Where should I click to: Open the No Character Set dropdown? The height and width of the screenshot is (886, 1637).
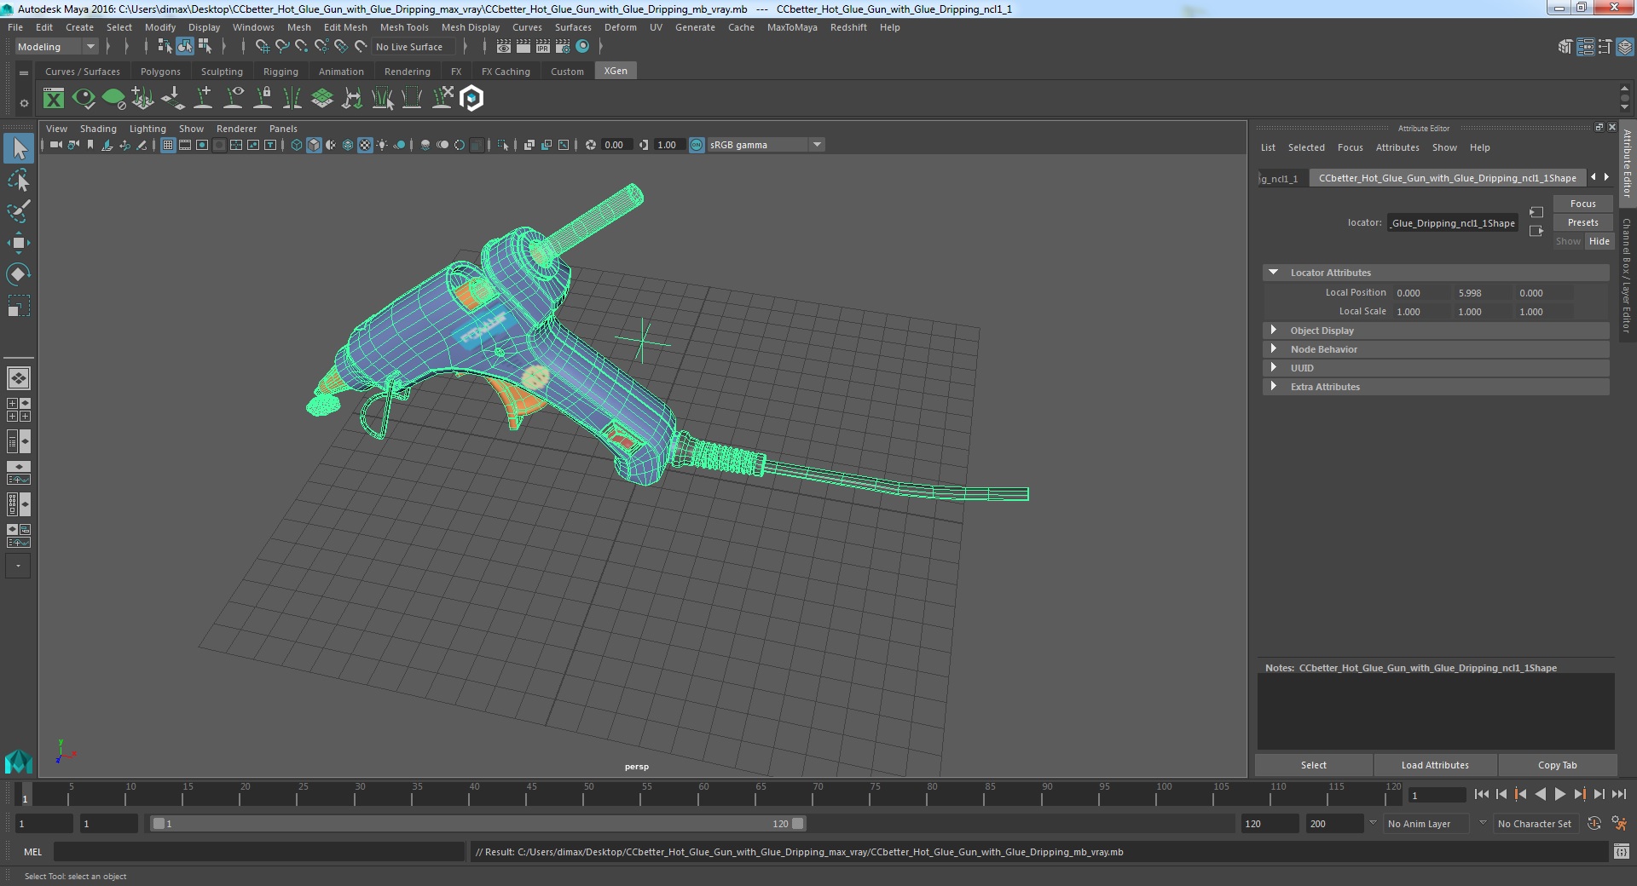[x=1536, y=824]
